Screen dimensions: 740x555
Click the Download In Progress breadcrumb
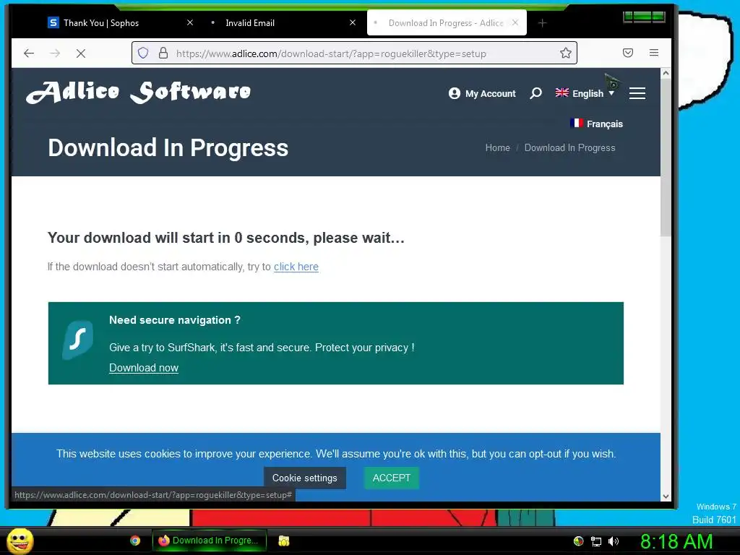click(x=569, y=147)
